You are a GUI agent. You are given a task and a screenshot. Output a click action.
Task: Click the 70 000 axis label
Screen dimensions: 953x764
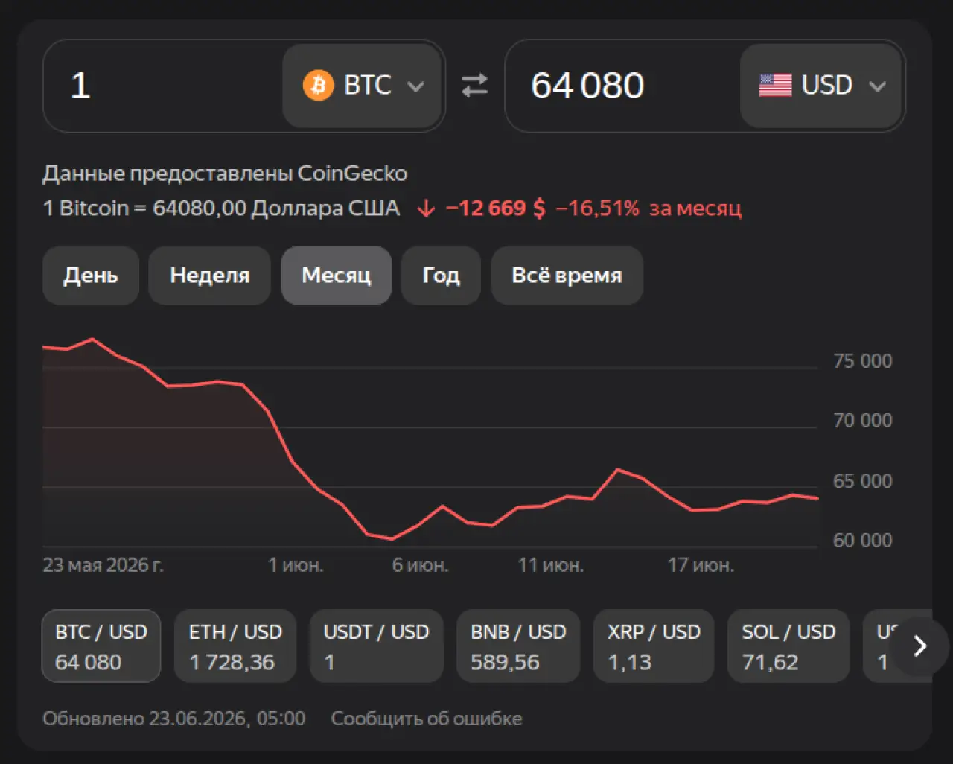(x=862, y=421)
